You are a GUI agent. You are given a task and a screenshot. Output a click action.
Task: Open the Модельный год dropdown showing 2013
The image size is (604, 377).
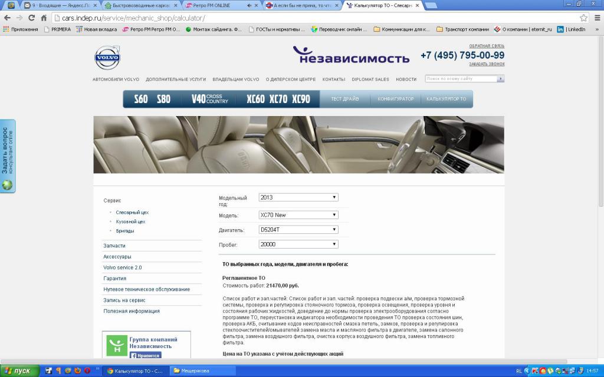[298, 197]
